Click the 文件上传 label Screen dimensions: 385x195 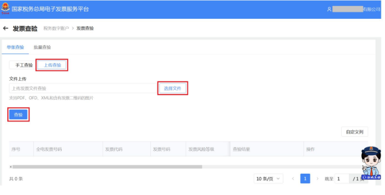click(18, 79)
